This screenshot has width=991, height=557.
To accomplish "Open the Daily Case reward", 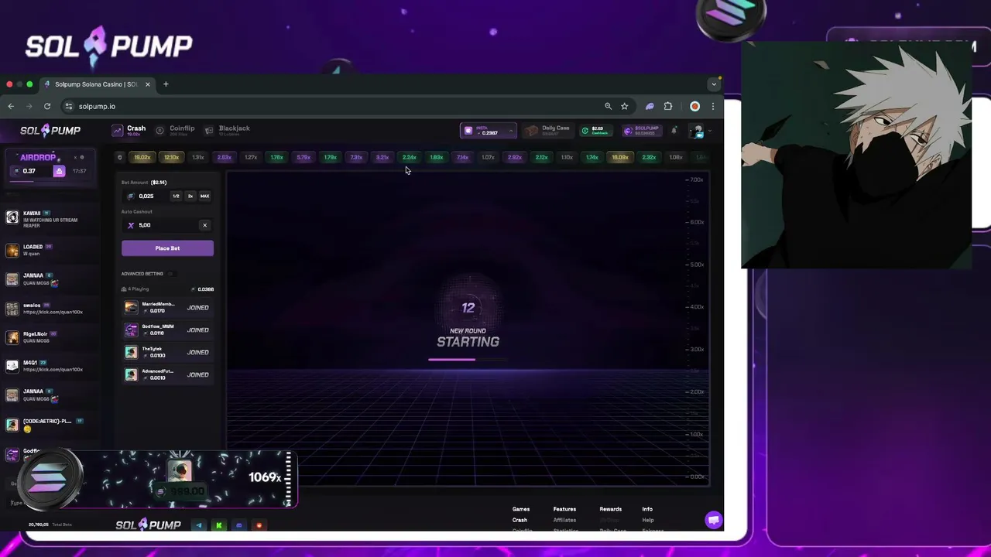I will click(x=548, y=131).
